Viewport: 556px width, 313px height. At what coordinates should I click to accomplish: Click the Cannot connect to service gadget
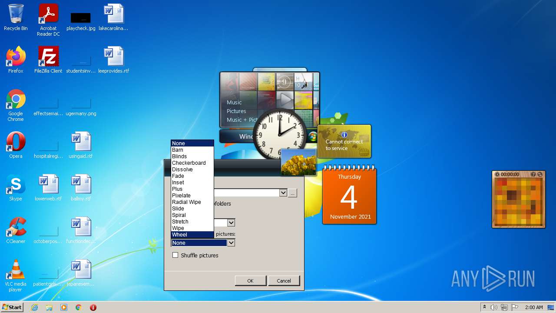[x=344, y=141]
